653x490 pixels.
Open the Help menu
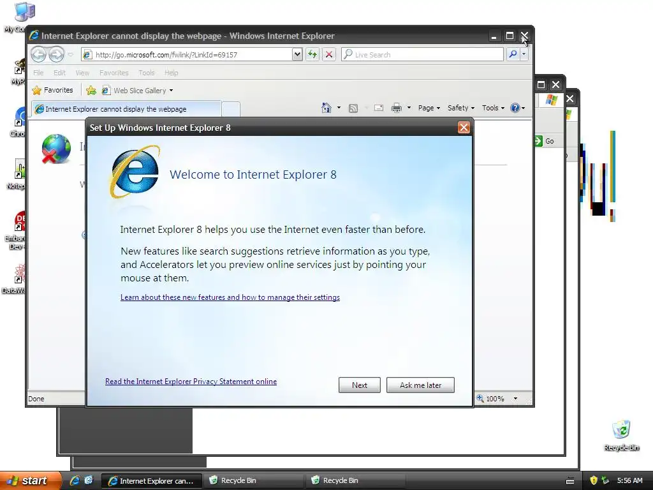[171, 73]
